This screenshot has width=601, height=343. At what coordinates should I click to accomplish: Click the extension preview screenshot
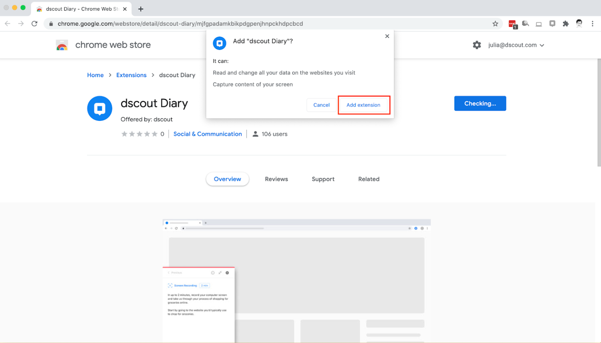coord(297,281)
